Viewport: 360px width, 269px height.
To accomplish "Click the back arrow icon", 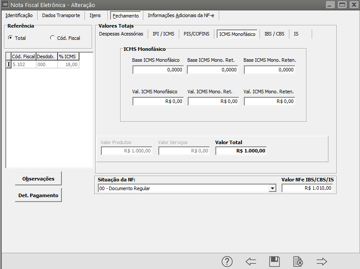I will 251,262.
